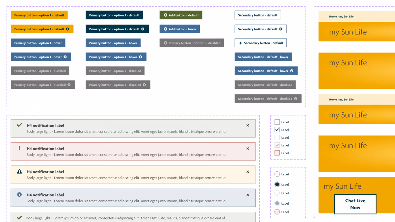Click arrow icon on option 2 hover button
395x222 pixels.
coord(141,57)
